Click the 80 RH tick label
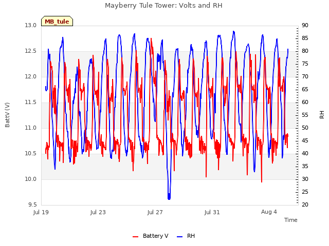The width and height of the screenshot is (329, 246). pyautogui.click(x=305, y=51)
